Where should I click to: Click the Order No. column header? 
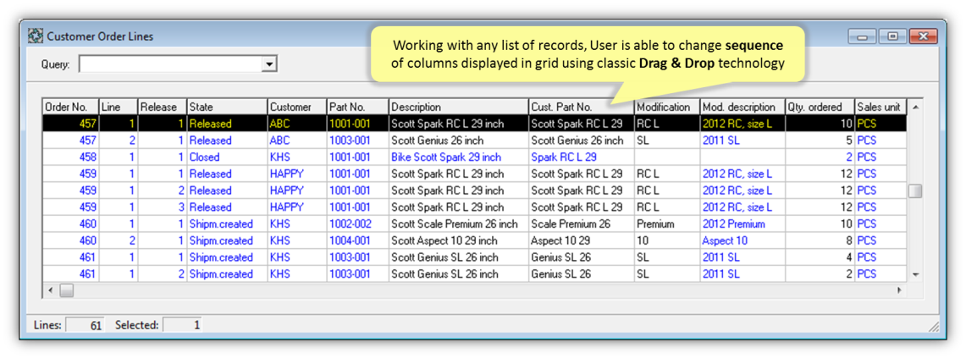tap(70, 108)
